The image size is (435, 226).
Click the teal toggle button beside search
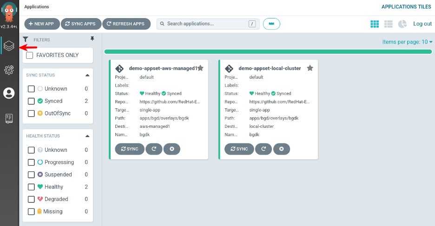(271, 24)
